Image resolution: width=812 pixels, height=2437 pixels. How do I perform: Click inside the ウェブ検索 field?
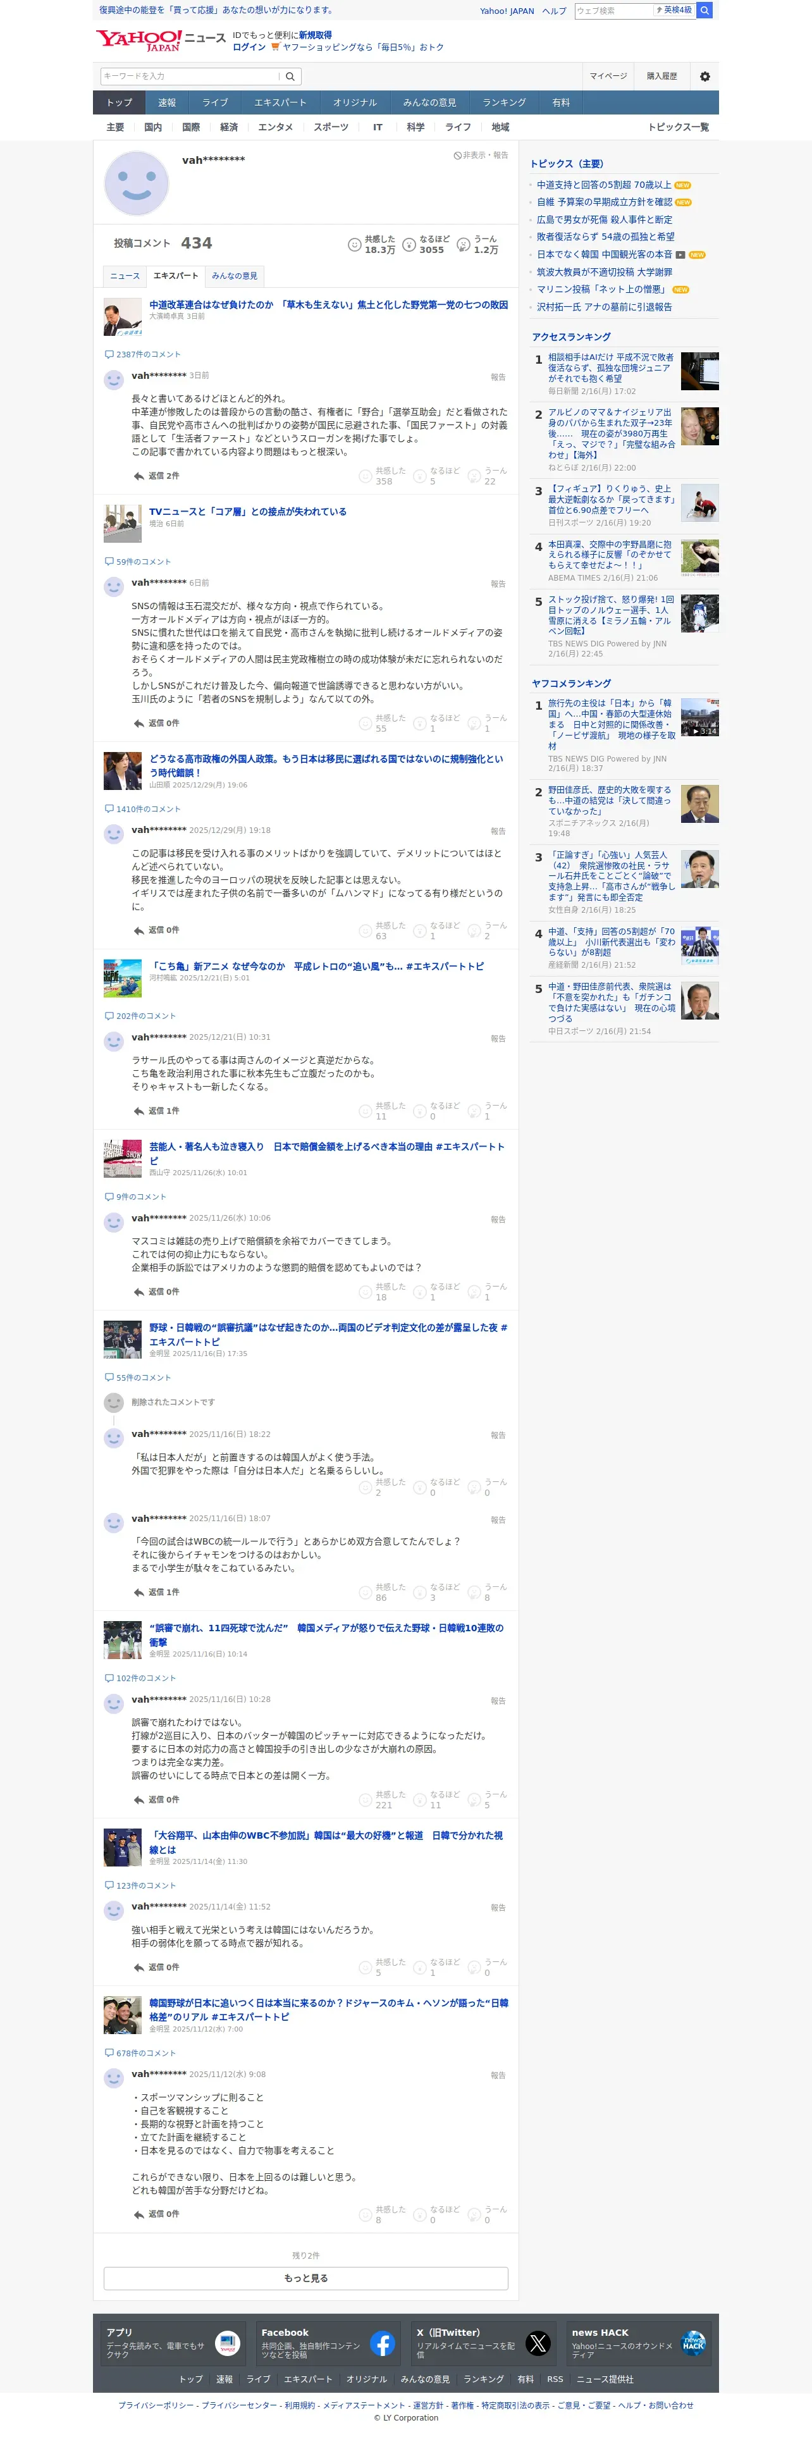613,10
